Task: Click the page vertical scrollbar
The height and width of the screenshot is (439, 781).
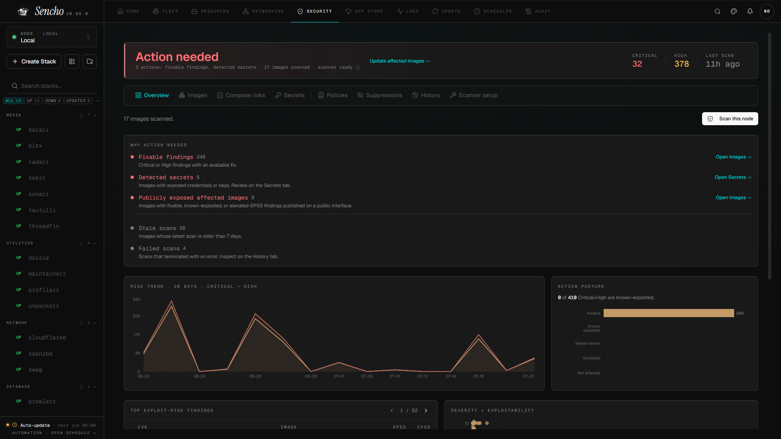Action: click(x=770, y=156)
